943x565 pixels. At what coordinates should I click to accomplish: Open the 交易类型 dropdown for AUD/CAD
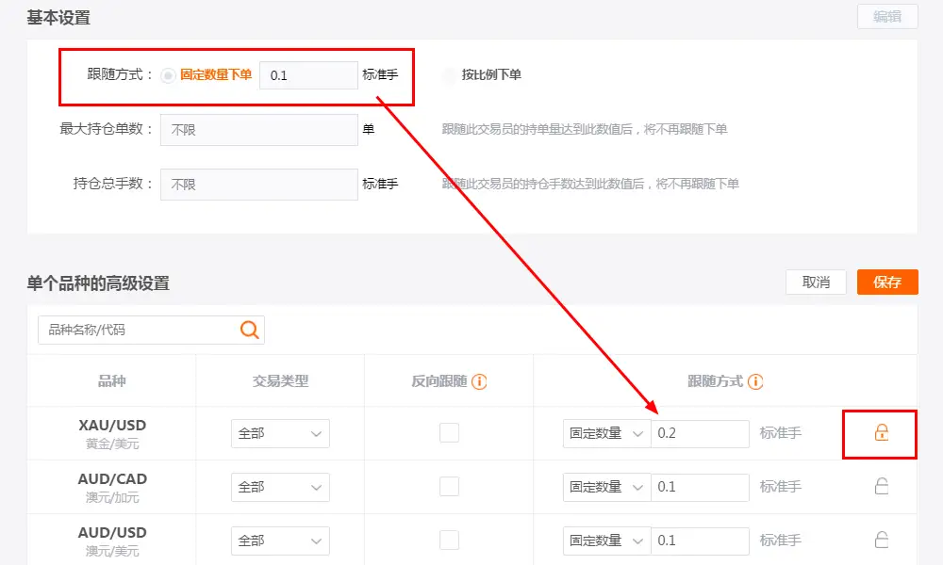[280, 487]
